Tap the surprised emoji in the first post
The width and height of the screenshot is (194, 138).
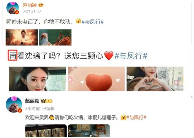tap(78, 21)
